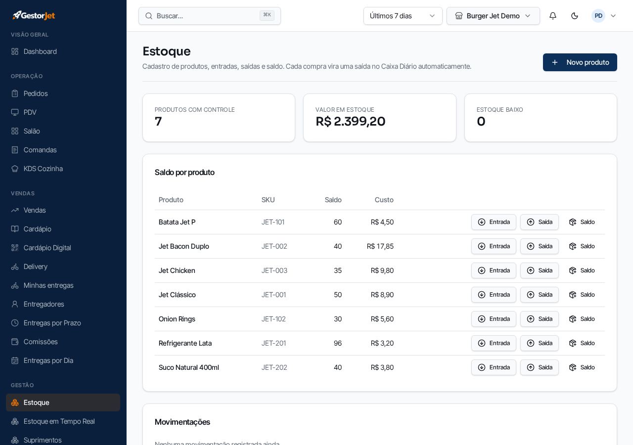The height and width of the screenshot is (445, 633).
Task: Click Saída icon for Suco Natural 400ml
Action: tap(531, 367)
